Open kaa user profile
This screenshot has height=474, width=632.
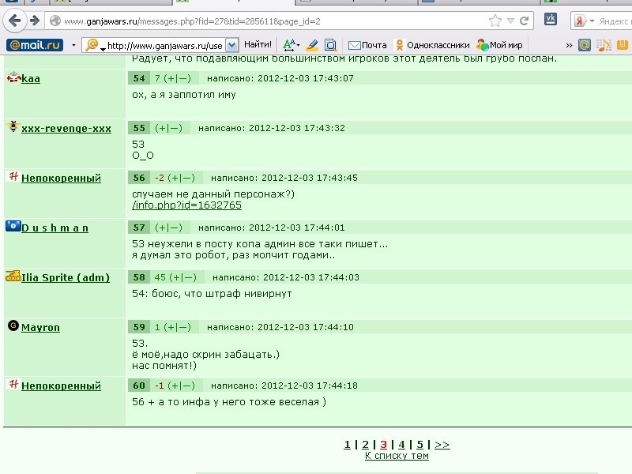pos(31,78)
